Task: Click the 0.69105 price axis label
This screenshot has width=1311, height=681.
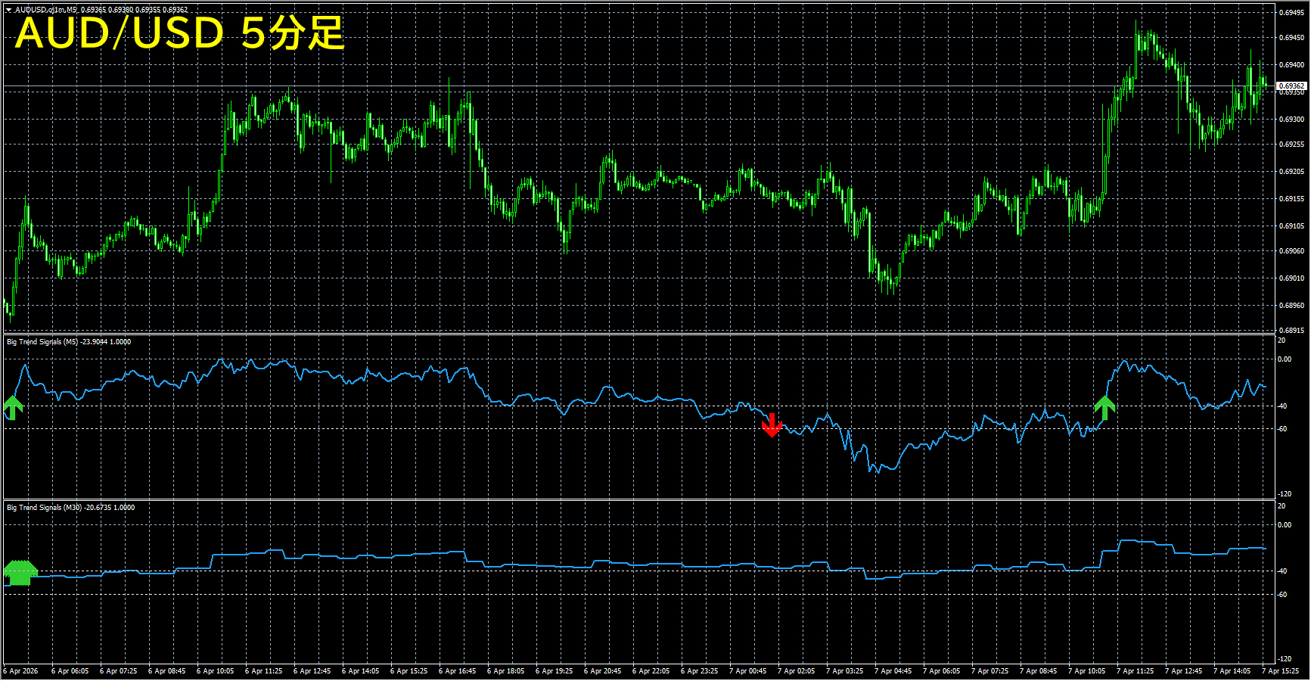Action: coord(1291,226)
